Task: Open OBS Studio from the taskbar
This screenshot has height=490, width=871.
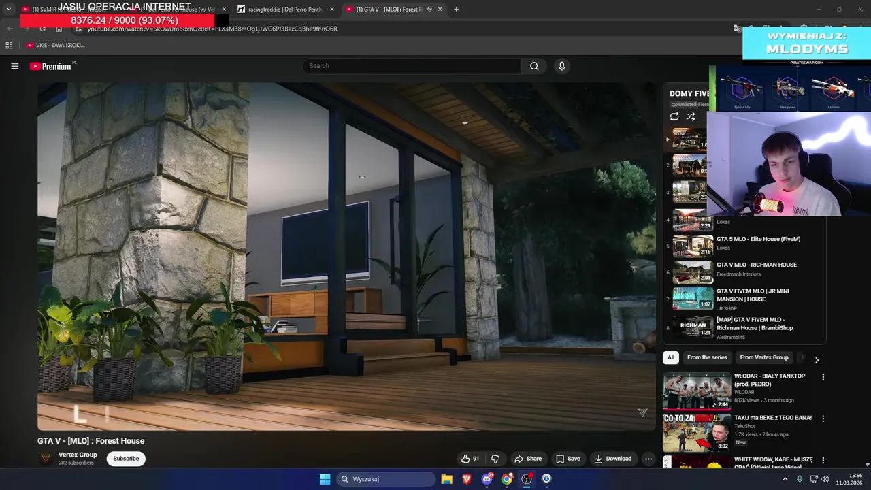Action: 527,479
